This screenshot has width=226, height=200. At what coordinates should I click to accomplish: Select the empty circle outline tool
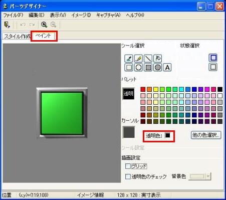click(138, 68)
